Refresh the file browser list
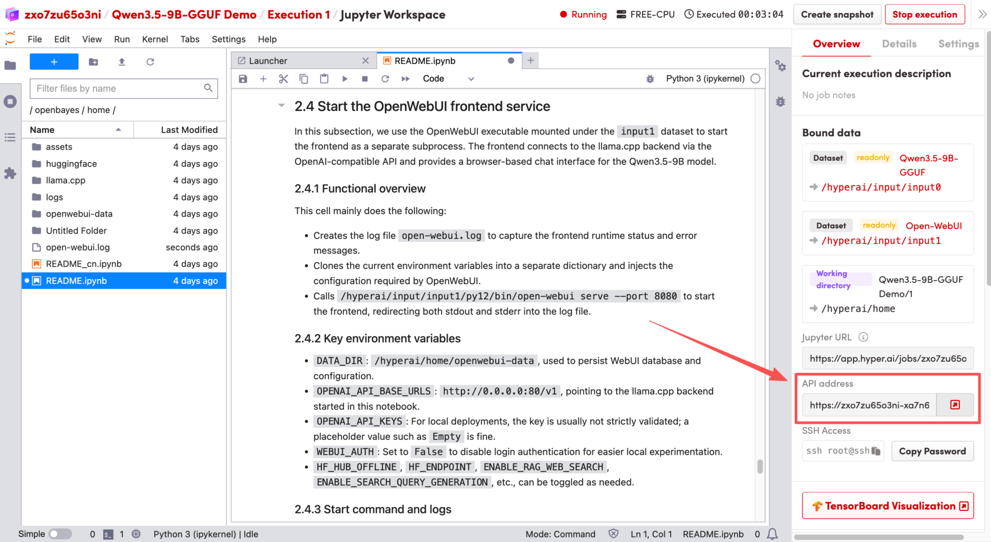This screenshot has width=991, height=542. pyautogui.click(x=150, y=62)
